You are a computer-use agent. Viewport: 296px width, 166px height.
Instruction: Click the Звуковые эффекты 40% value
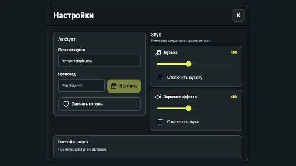click(234, 97)
